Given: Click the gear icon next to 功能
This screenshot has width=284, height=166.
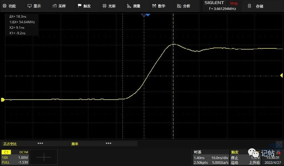Looking at the screenshot, I should [4, 6].
